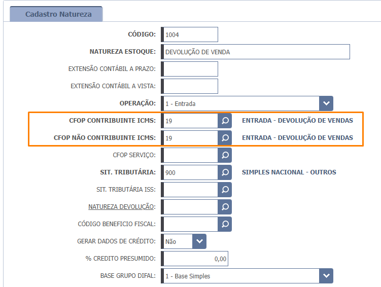Open the Sit. Tributária ISS search icon

225,190
